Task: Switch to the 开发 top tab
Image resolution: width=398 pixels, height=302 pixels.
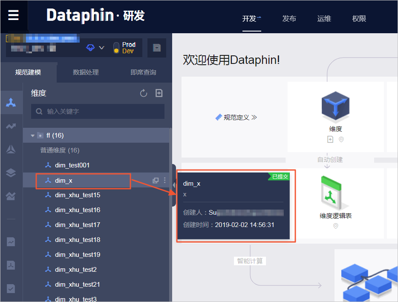Action: coord(249,18)
